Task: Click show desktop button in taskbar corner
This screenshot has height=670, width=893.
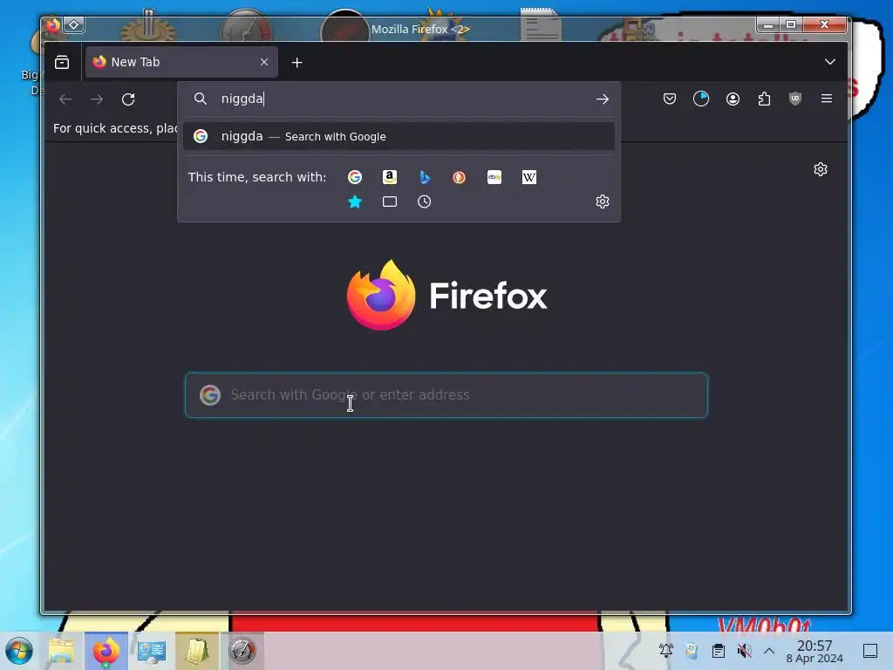Action: pyautogui.click(x=870, y=651)
